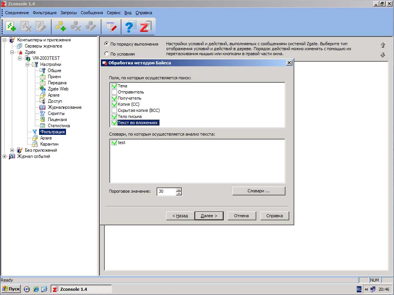
Task: Open the Сообщения menu
Action: pos(92,13)
